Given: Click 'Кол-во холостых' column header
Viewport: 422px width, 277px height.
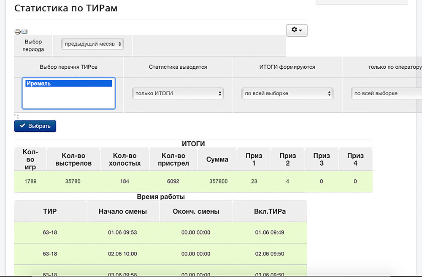Looking at the screenshot, I should (125, 159).
